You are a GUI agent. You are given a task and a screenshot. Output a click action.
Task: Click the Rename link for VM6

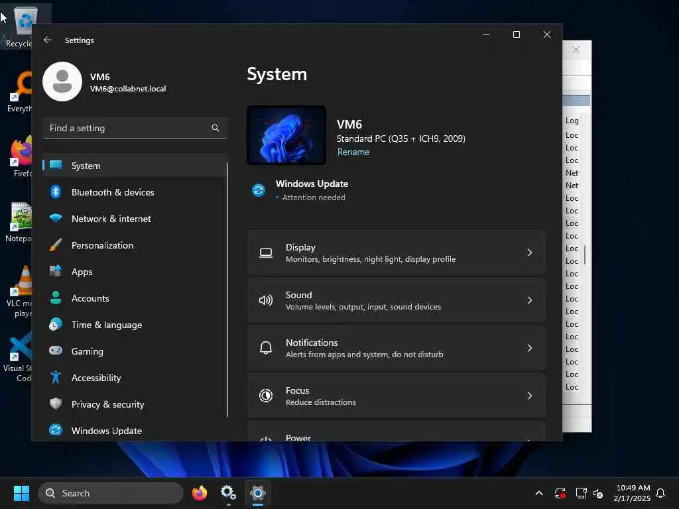click(x=353, y=152)
